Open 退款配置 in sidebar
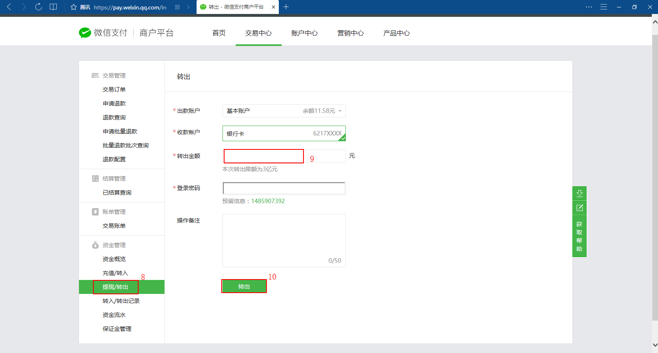 point(114,159)
